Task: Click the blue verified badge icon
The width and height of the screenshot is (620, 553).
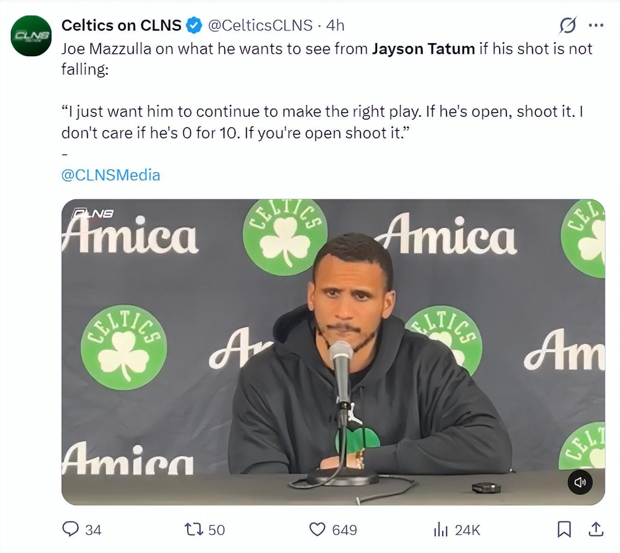Action: coord(194,25)
